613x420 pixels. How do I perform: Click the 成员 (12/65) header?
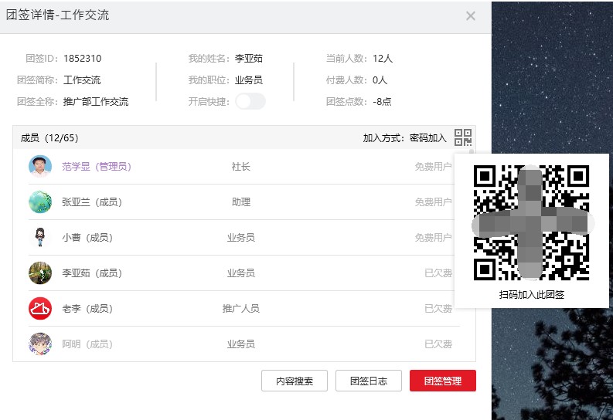point(49,138)
